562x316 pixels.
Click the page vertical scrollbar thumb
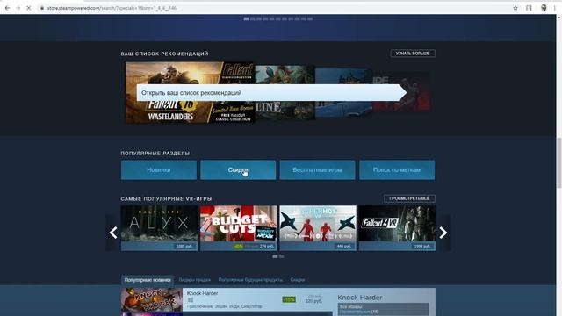(558, 162)
